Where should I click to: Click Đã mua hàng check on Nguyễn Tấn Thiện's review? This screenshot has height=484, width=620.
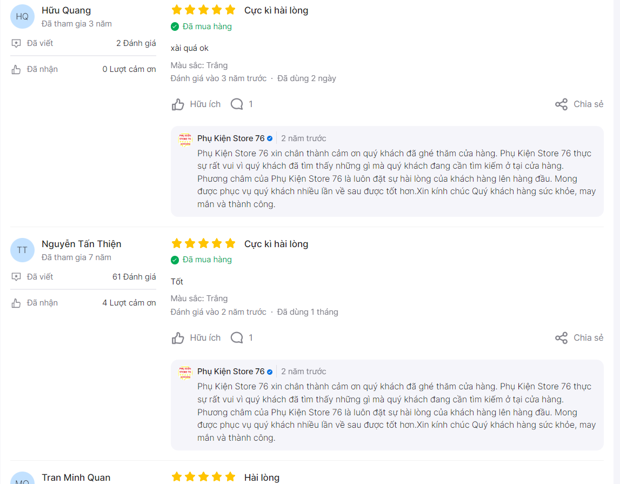coord(175,260)
